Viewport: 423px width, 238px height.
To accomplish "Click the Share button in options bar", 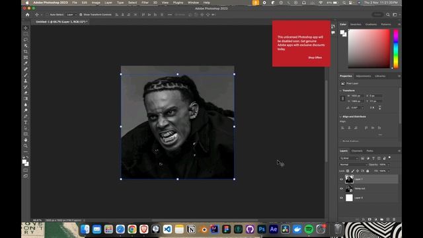I will [377, 15].
